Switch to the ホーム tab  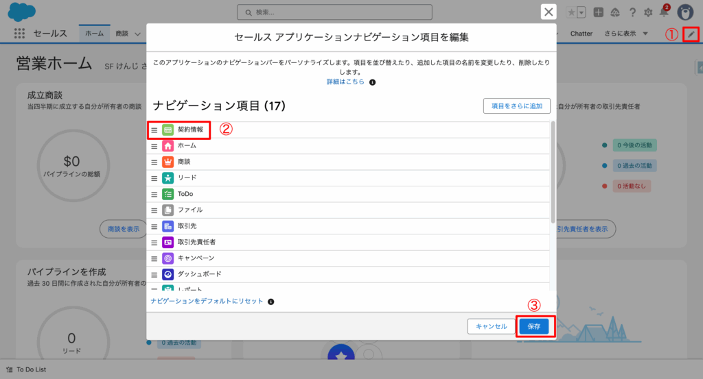94,34
